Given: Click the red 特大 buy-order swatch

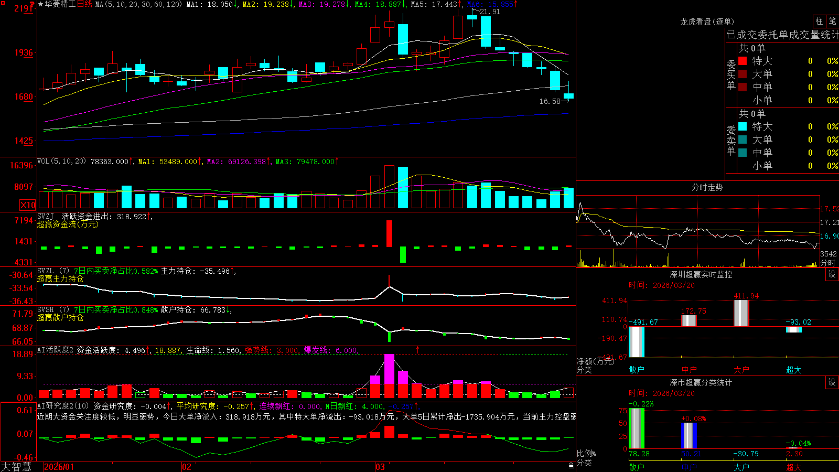Looking at the screenshot, I should (x=743, y=61).
